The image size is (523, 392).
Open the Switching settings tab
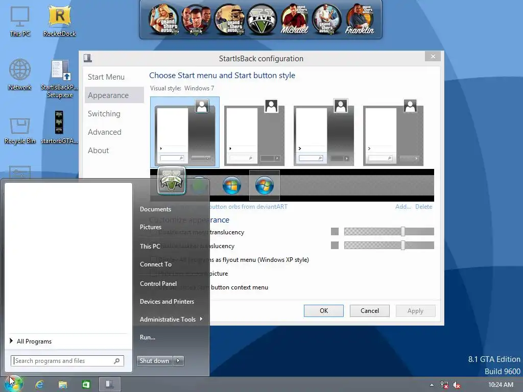pyautogui.click(x=104, y=114)
